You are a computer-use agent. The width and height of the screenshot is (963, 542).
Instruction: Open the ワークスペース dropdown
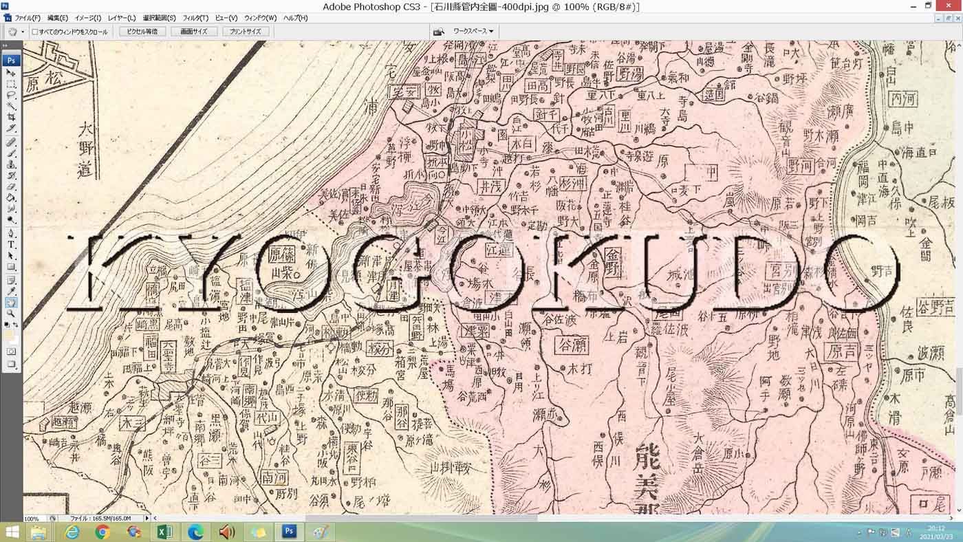click(473, 32)
